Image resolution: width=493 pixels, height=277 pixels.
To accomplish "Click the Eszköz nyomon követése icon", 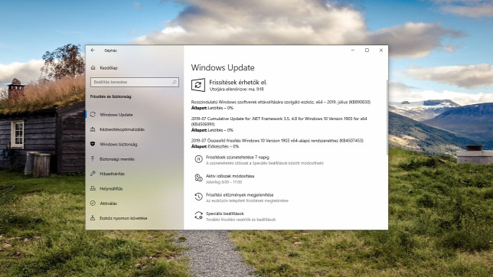I will [93, 218].
